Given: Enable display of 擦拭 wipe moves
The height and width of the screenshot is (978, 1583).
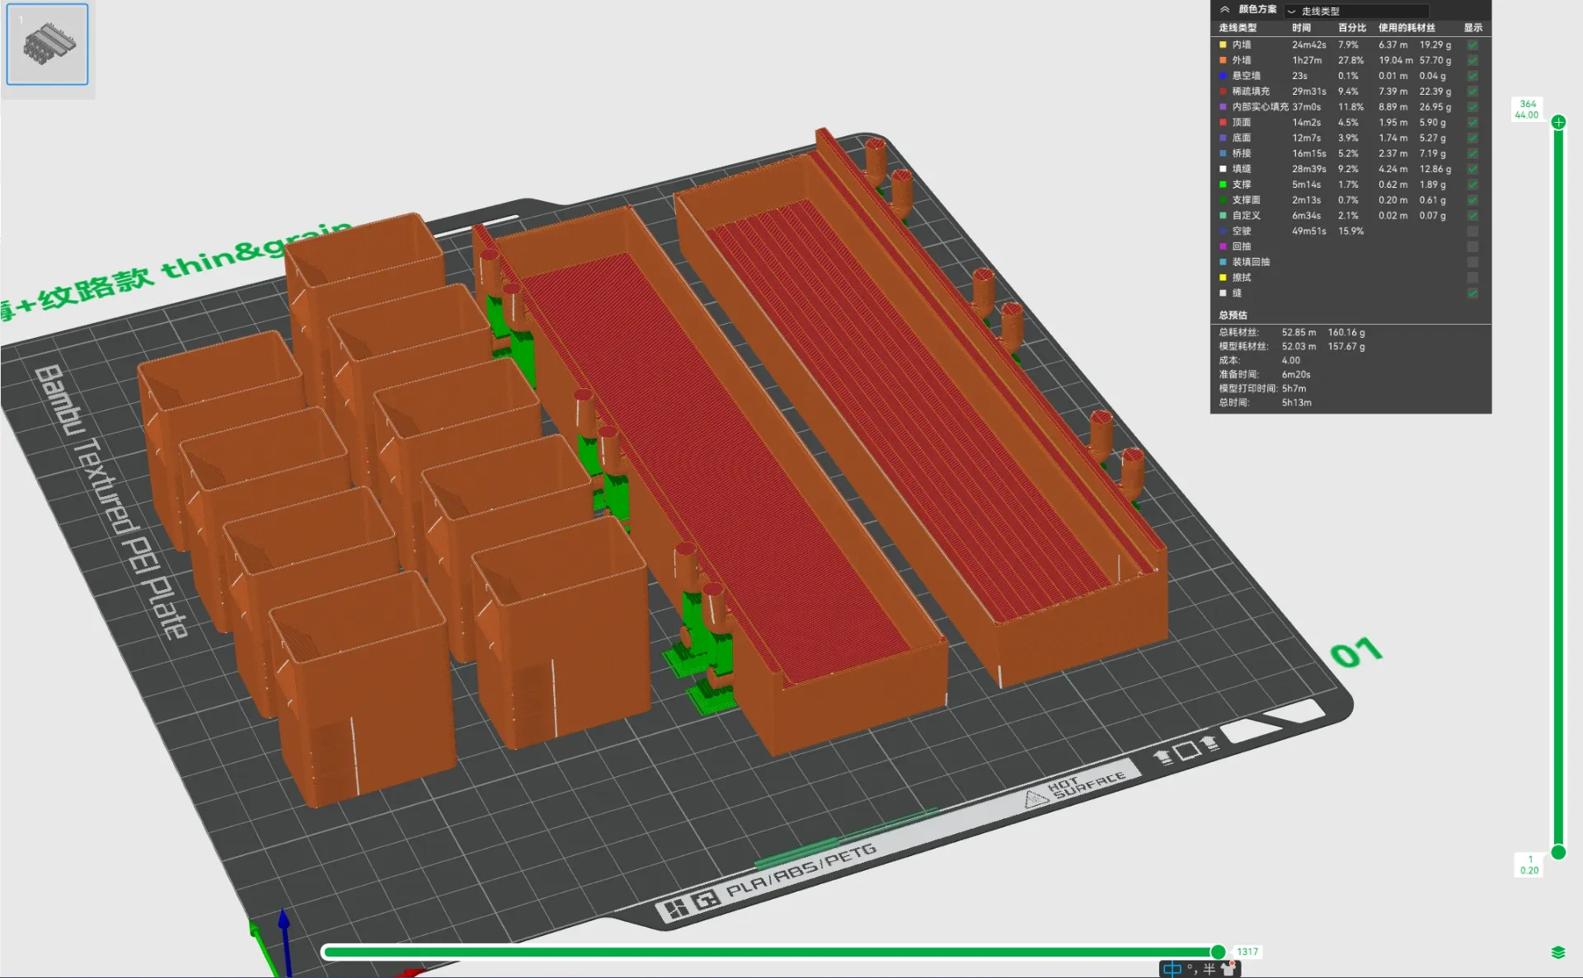Looking at the screenshot, I should pos(1473,278).
